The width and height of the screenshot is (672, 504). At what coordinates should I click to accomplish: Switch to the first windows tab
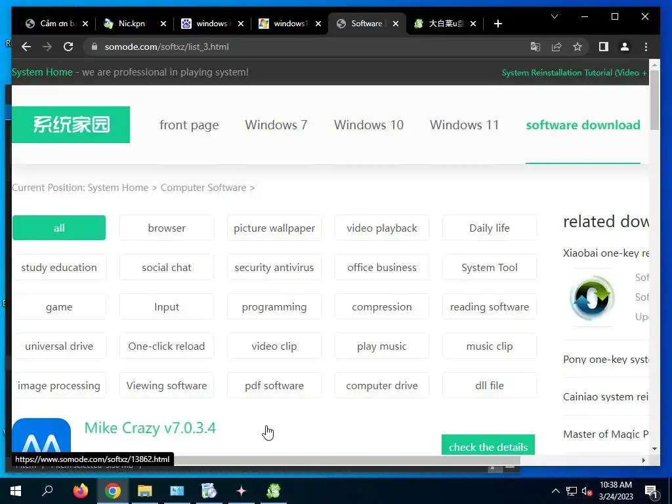coord(212,24)
